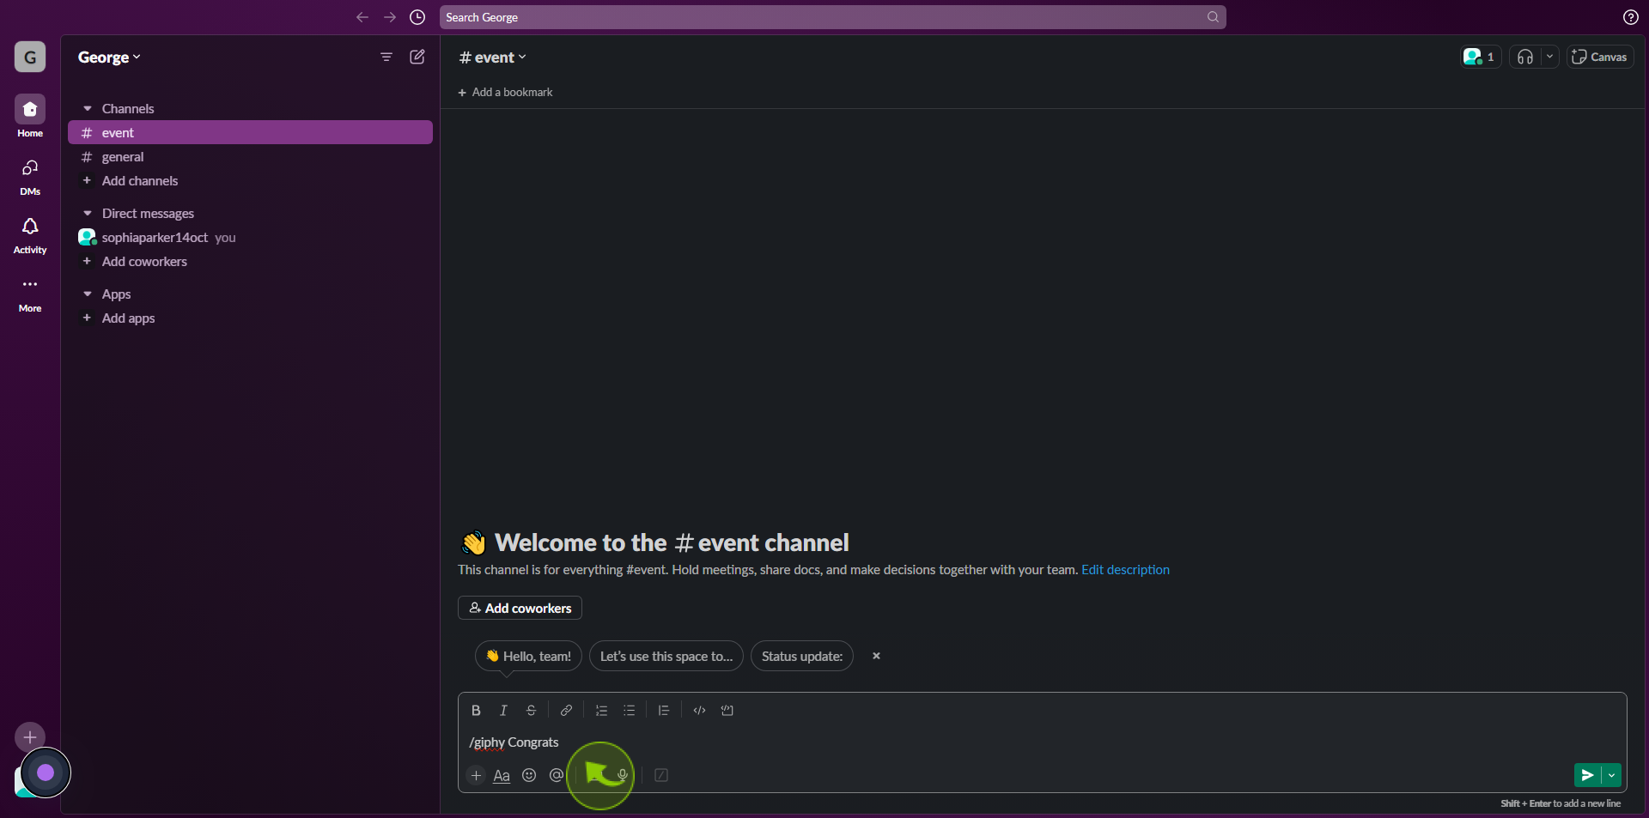Viewport: 1649px width, 818px height.
Task: Open the sidebar filter icon
Action: [x=386, y=57]
